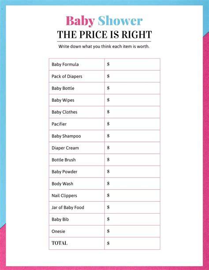Click THE PRICE IS RIGHT heading
Screen dimensions: 209x270
click(104, 35)
